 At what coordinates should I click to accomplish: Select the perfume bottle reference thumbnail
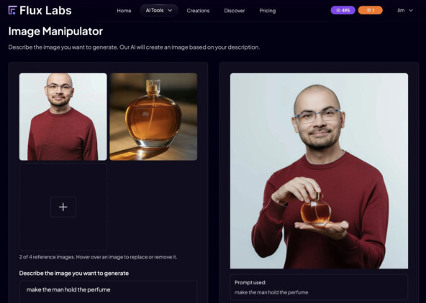click(x=153, y=117)
